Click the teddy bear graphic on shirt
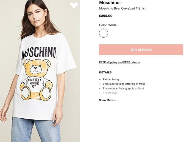This screenshot has height=142, width=192. point(36,80)
